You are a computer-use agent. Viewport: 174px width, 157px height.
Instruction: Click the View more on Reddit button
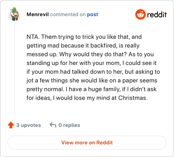click(x=87, y=143)
